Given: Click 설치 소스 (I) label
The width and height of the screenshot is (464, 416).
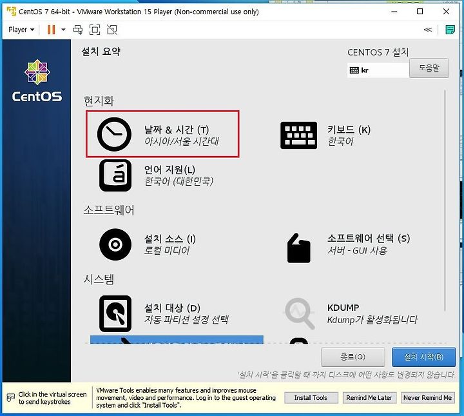Looking at the screenshot, I should (170, 239).
